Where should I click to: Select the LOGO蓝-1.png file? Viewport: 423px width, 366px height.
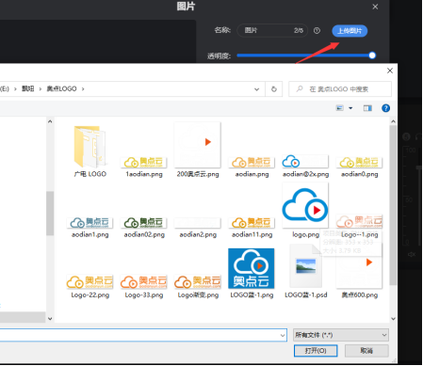[x=252, y=273]
